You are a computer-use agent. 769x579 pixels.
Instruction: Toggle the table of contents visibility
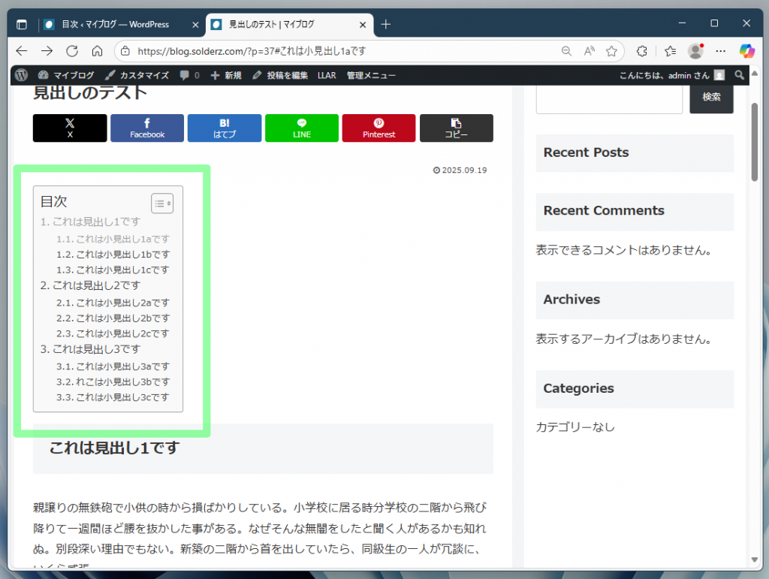[162, 203]
